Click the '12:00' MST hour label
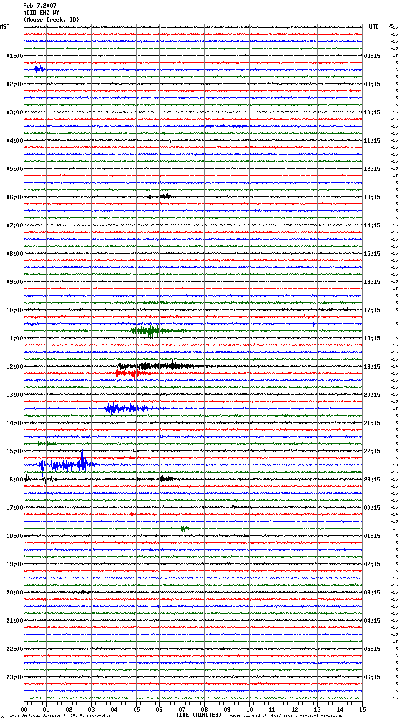400x722 pixels. [x=15, y=367]
